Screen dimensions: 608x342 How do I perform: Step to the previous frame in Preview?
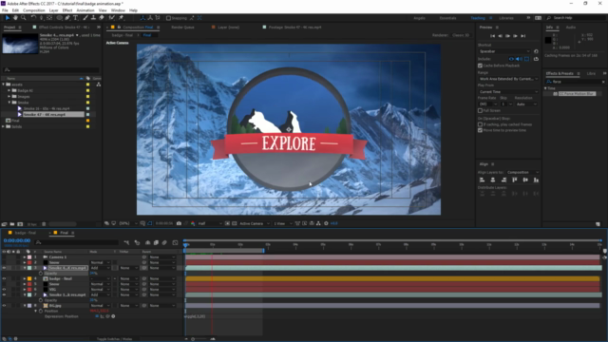tap(501, 36)
